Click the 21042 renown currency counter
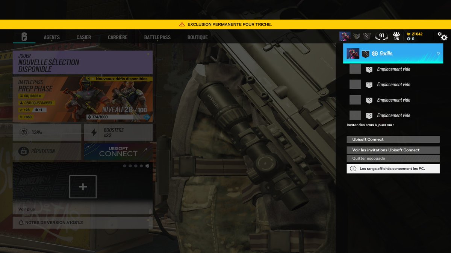The height and width of the screenshot is (253, 451). (x=415, y=34)
